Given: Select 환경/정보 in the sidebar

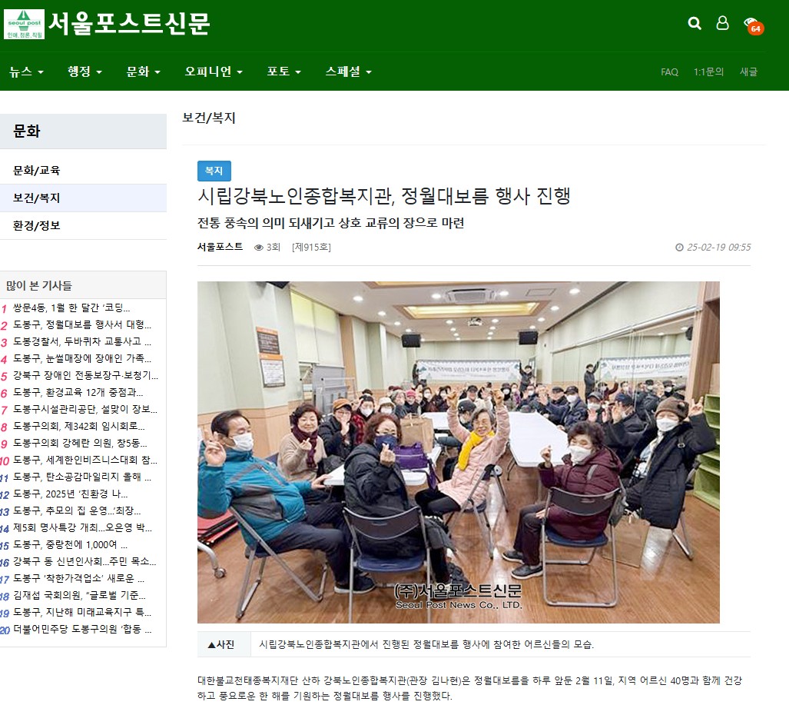Looking at the screenshot, I should [37, 225].
